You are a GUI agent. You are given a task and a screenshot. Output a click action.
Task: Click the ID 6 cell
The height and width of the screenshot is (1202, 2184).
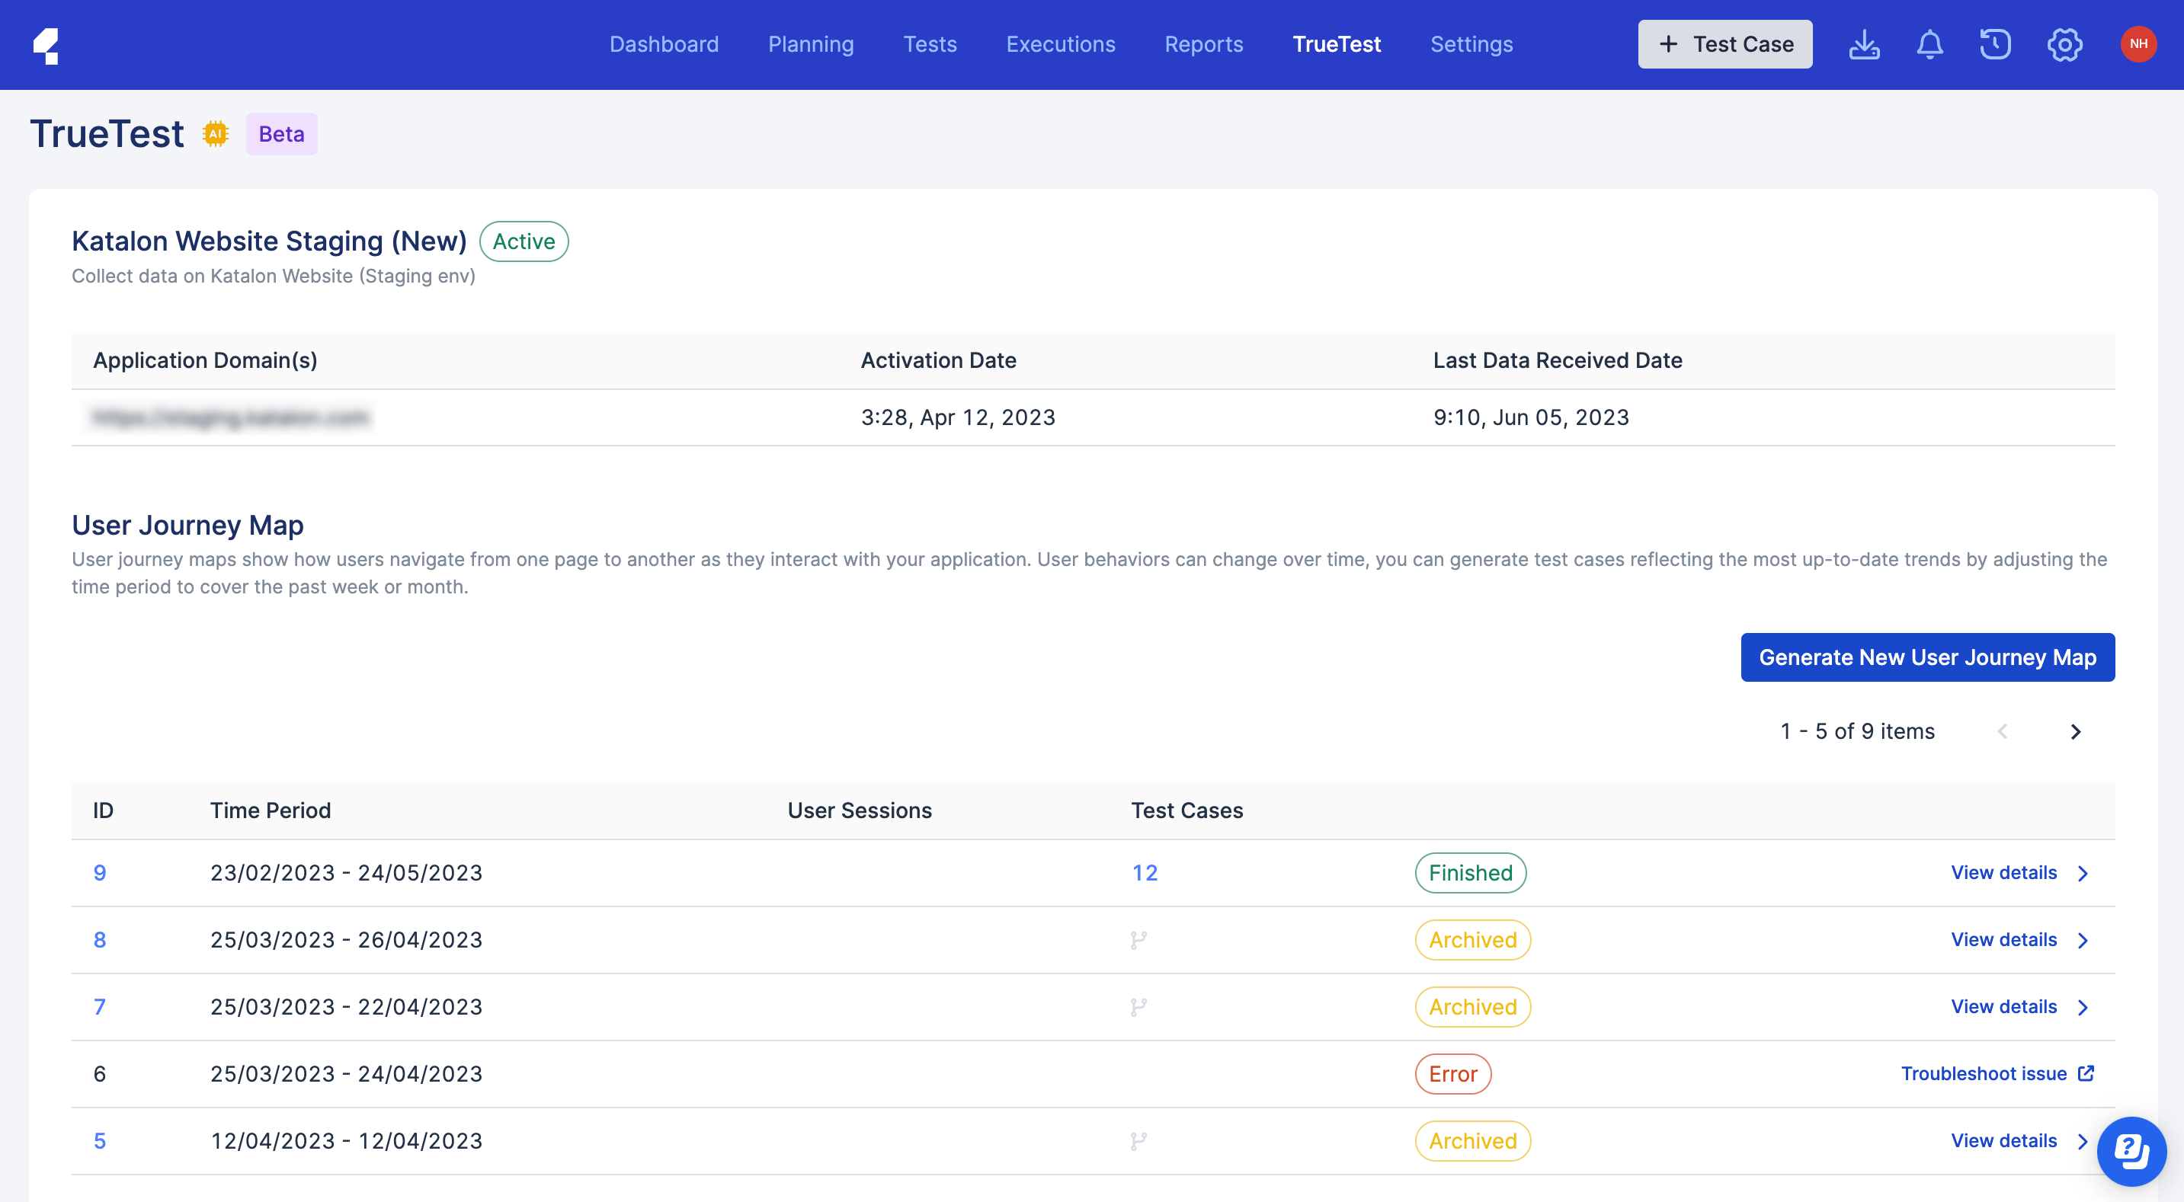[x=99, y=1074]
